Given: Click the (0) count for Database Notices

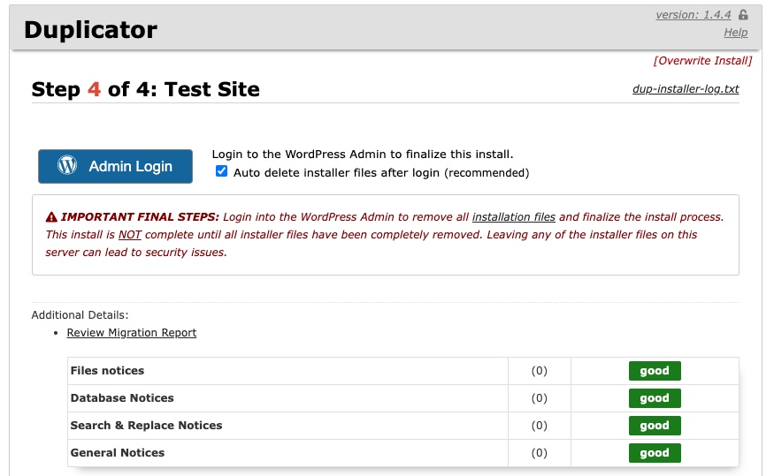Looking at the screenshot, I should [539, 398].
